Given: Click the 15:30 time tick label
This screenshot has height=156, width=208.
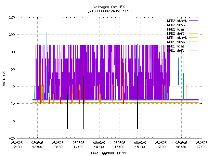Looking at the screenshot, I should pos(140,147).
